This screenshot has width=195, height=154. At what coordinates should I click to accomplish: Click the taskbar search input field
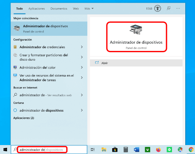(49, 150)
